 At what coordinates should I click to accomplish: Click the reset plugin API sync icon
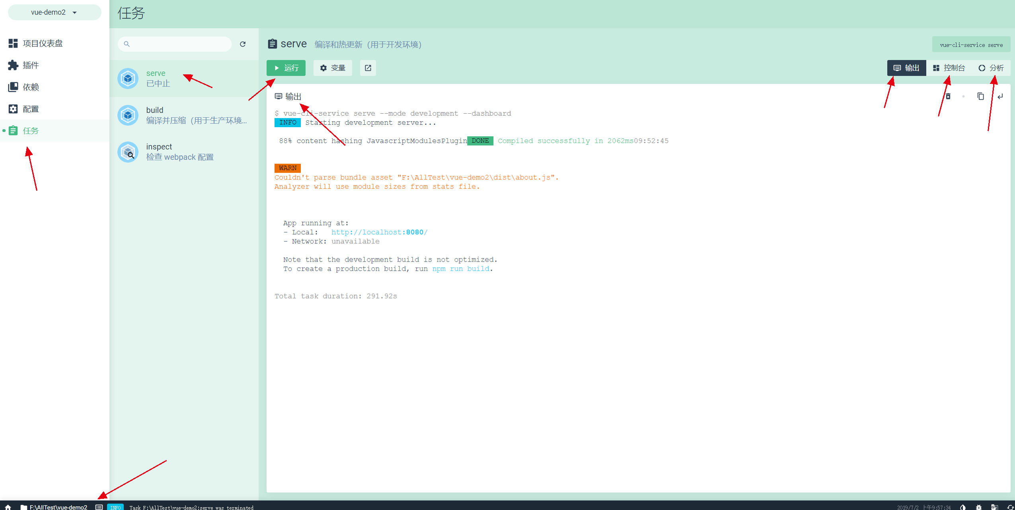coord(1010,507)
